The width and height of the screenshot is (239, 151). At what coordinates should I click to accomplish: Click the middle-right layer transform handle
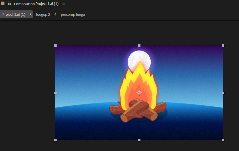(x=223, y=93)
